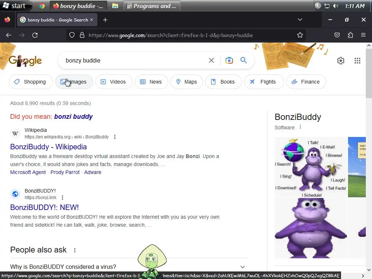Image resolution: width=372 pixels, height=279 pixels.
Task: Switch to Flights results
Action: pos(264,82)
